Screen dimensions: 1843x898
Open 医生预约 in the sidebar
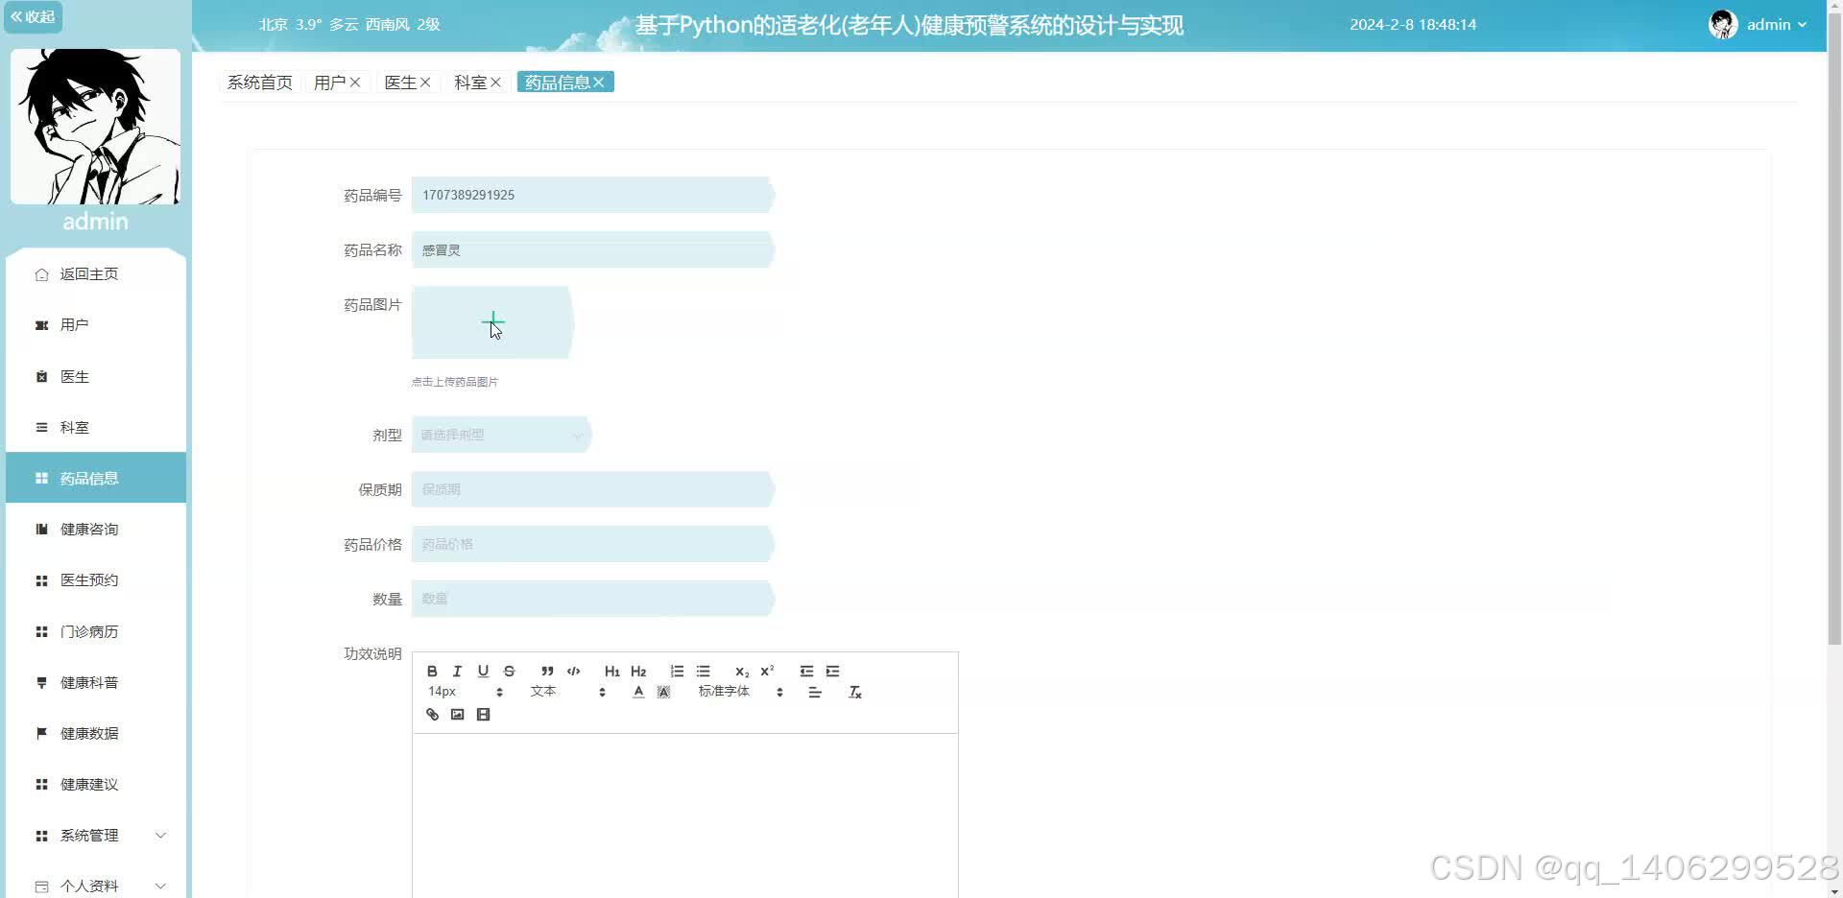(x=96, y=580)
